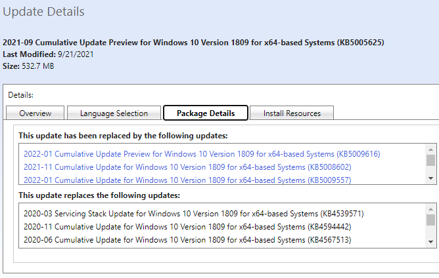Select the Package Details tab

205,113
